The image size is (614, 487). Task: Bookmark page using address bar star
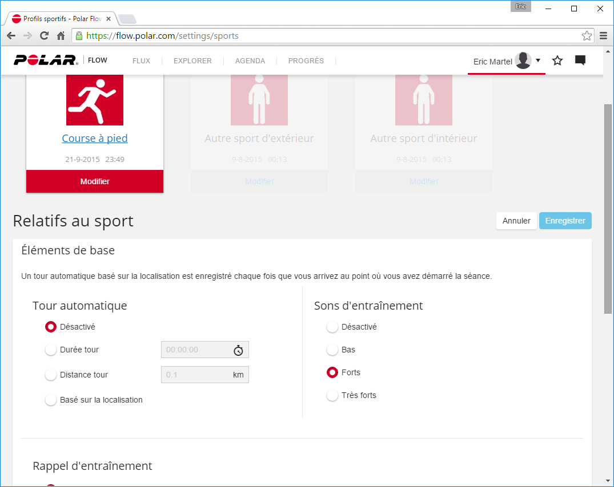point(587,36)
